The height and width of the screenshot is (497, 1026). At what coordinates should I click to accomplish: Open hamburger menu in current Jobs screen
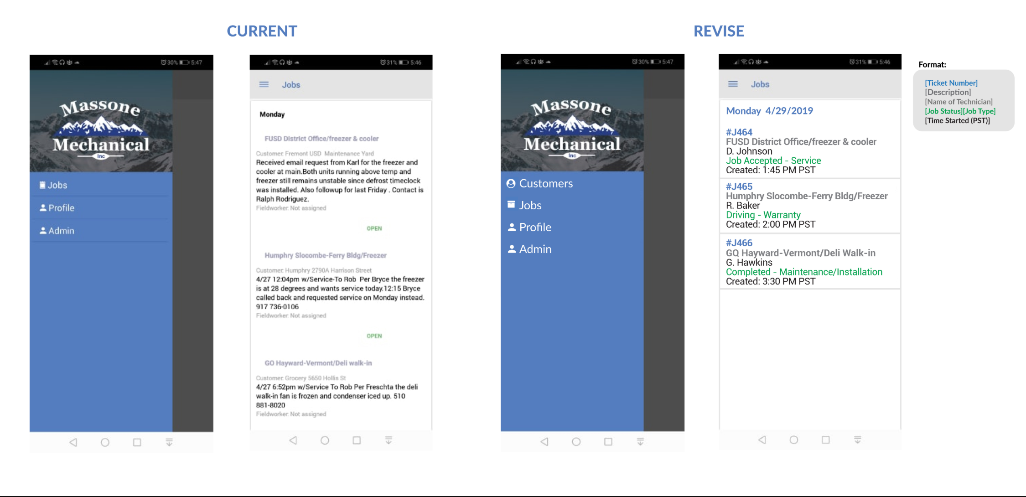tap(264, 85)
